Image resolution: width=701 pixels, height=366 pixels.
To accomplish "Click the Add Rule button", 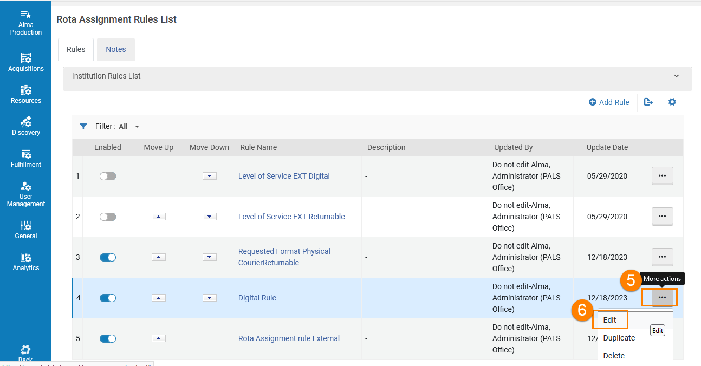I will click(609, 102).
